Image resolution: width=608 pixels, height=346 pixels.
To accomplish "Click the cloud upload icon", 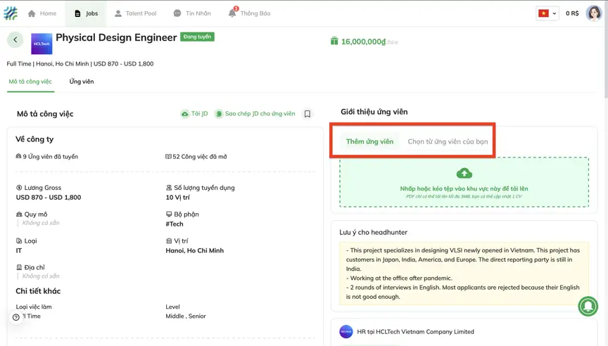I will click(x=464, y=173).
